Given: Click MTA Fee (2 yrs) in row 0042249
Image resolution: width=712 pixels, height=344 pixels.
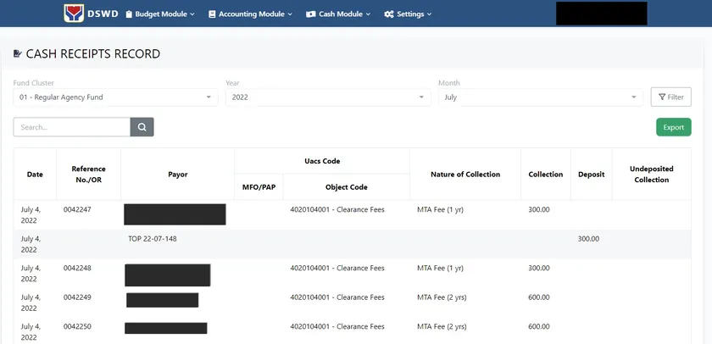Looking at the screenshot, I should click(x=442, y=297).
